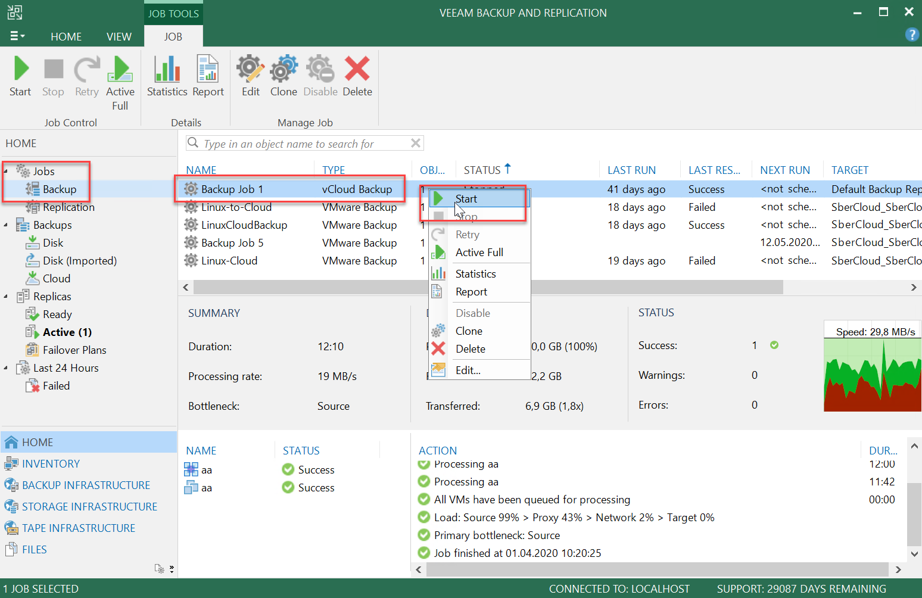Viewport: 922px width, 598px height.
Task: Open HOME navigation section
Action: point(89,443)
